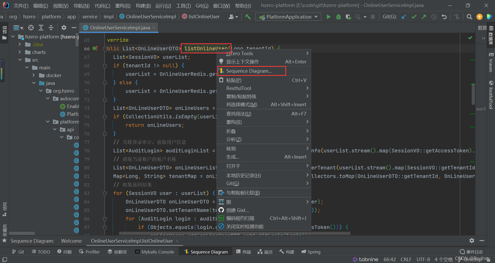Choose 编码规约扫描 menu item
495x263 pixels.
coord(264,218)
